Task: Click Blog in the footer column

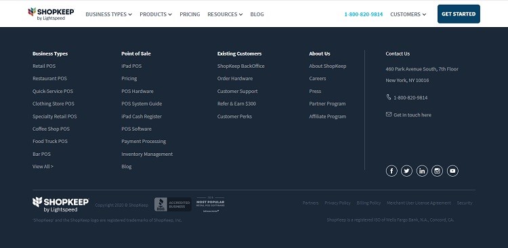Action: point(127,167)
